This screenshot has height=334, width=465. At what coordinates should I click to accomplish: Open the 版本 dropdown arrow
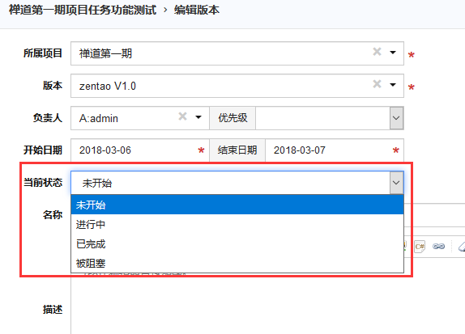[393, 85]
